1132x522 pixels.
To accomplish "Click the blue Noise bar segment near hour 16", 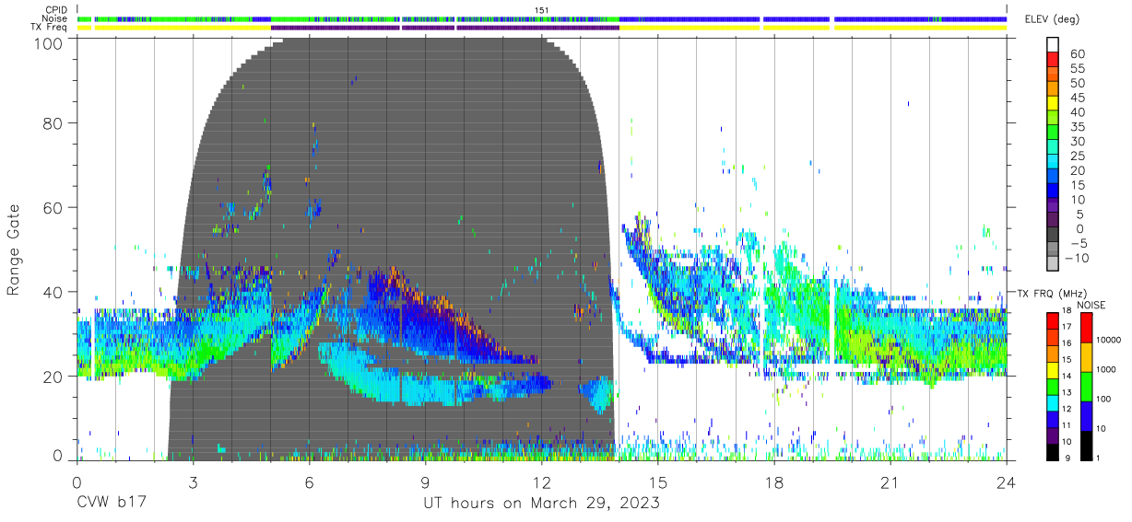I will (690, 18).
